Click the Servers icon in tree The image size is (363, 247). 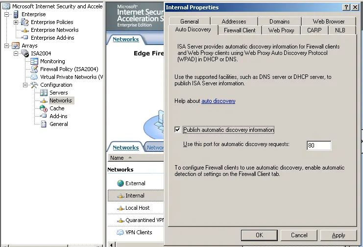pyautogui.click(x=44, y=93)
